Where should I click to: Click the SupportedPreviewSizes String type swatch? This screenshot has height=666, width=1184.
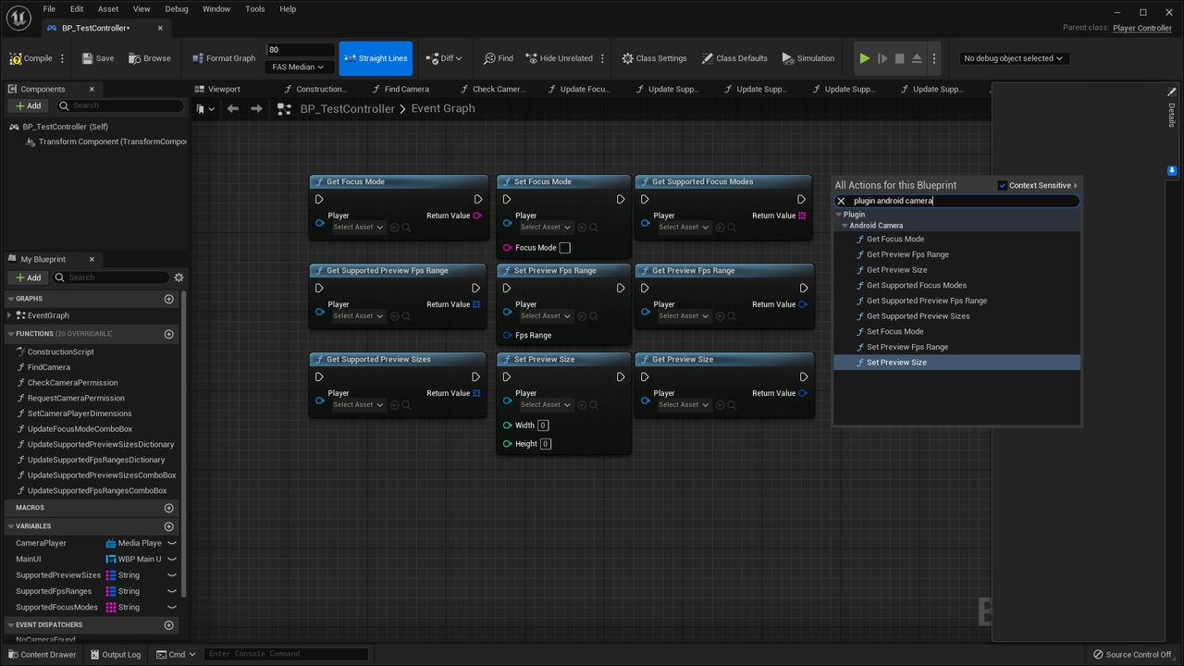(x=111, y=575)
